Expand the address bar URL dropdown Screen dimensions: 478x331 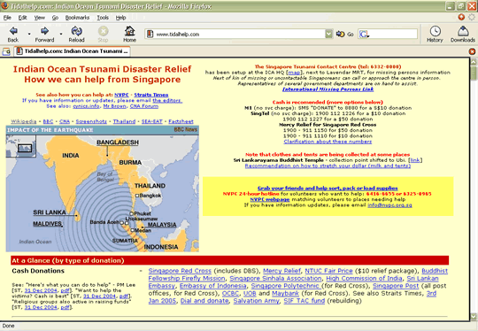[x=328, y=34]
